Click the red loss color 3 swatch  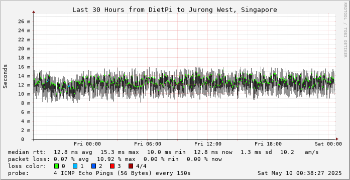[112, 166]
